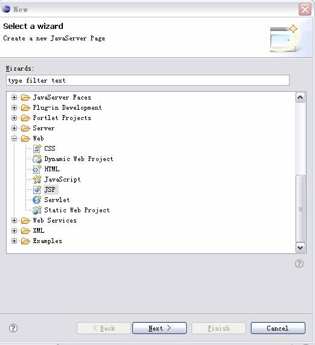This screenshot has height=345, width=315.
Task: Click the scroll up arrow in wizard list
Action: [300, 98]
